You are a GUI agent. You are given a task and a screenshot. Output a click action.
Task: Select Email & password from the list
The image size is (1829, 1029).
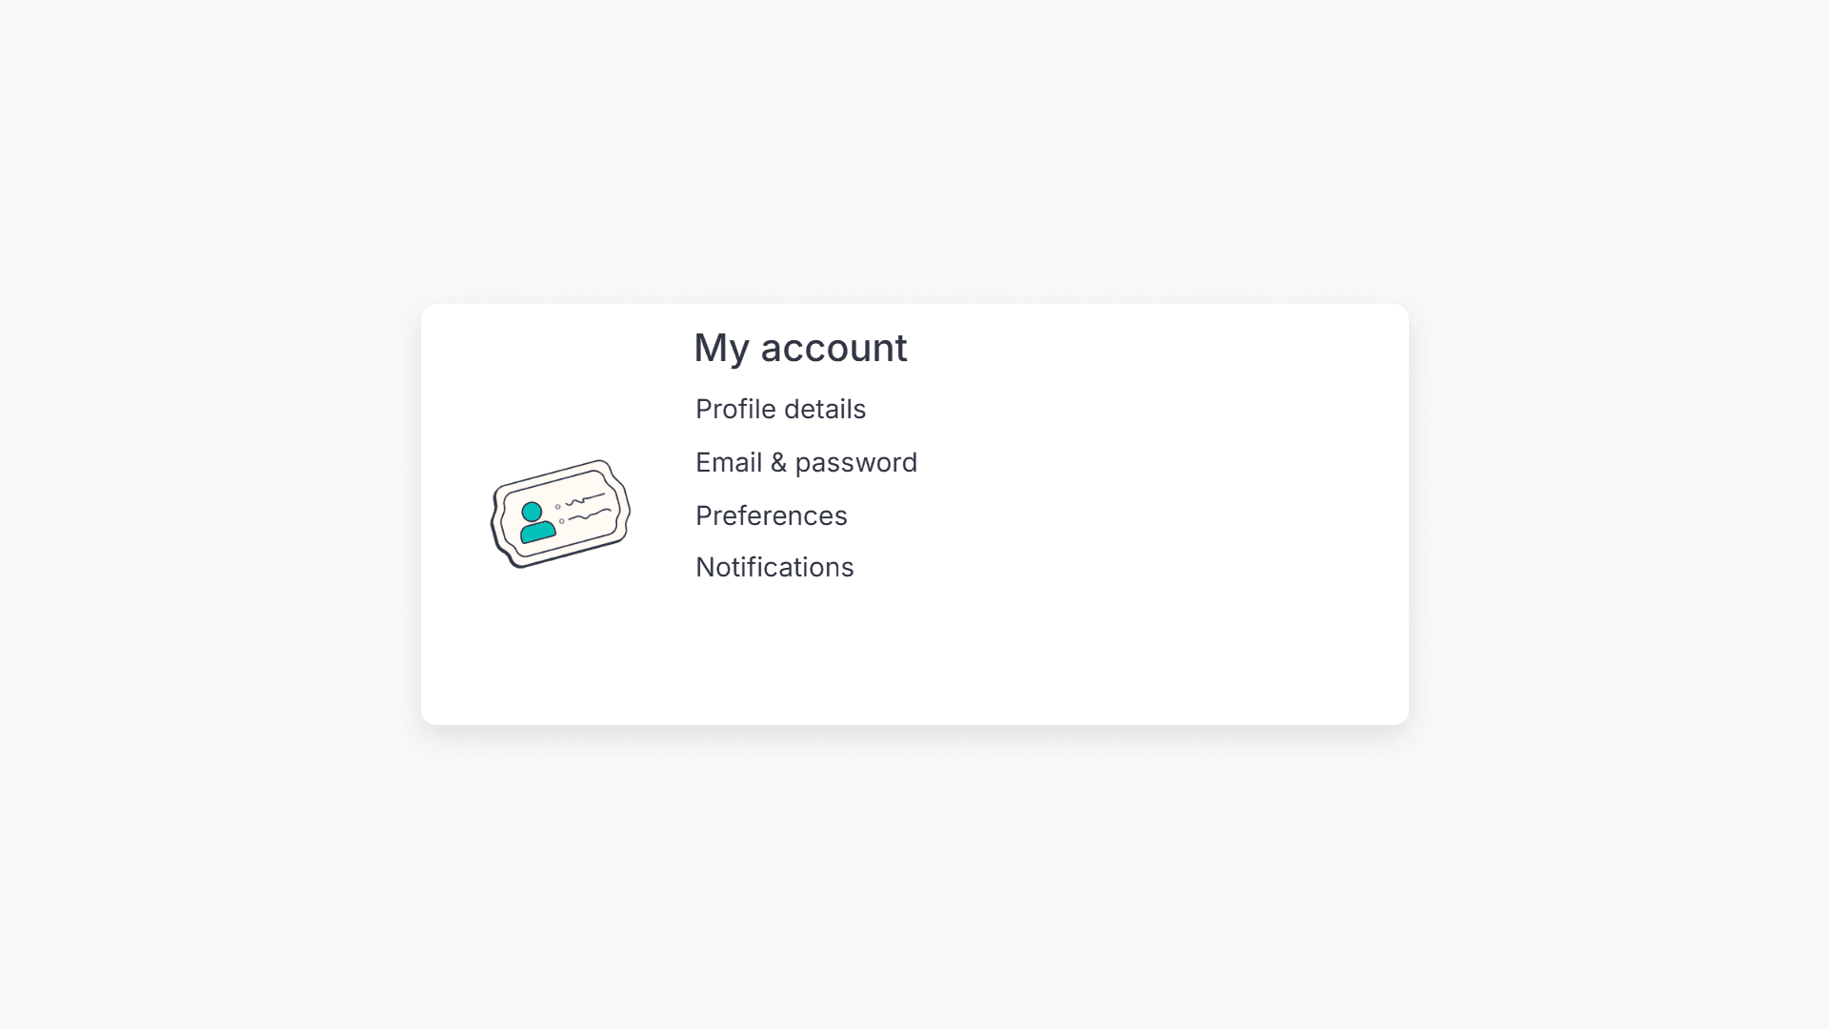pos(806,462)
